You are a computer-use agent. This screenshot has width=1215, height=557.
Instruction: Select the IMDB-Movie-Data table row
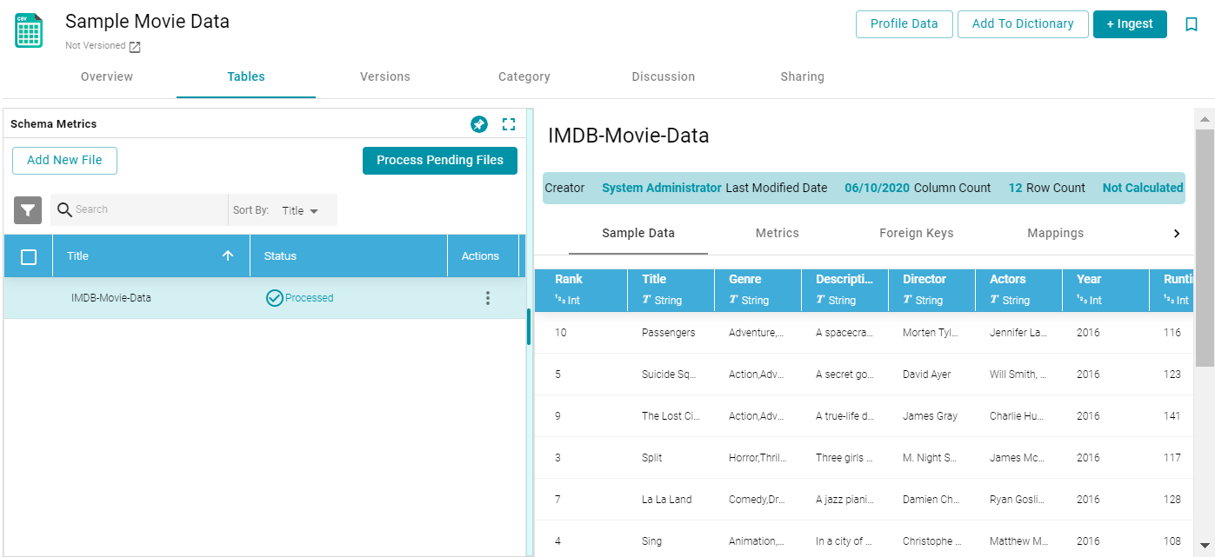(264, 298)
